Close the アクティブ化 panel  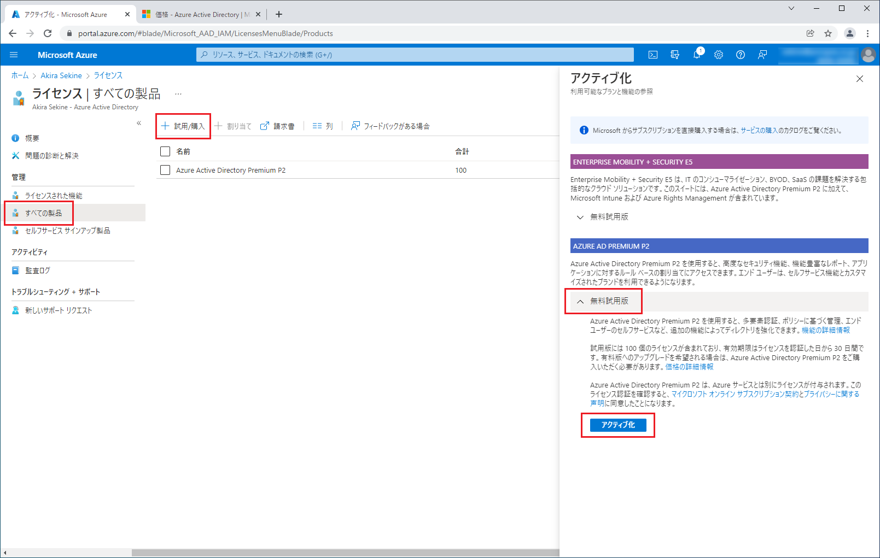(860, 79)
